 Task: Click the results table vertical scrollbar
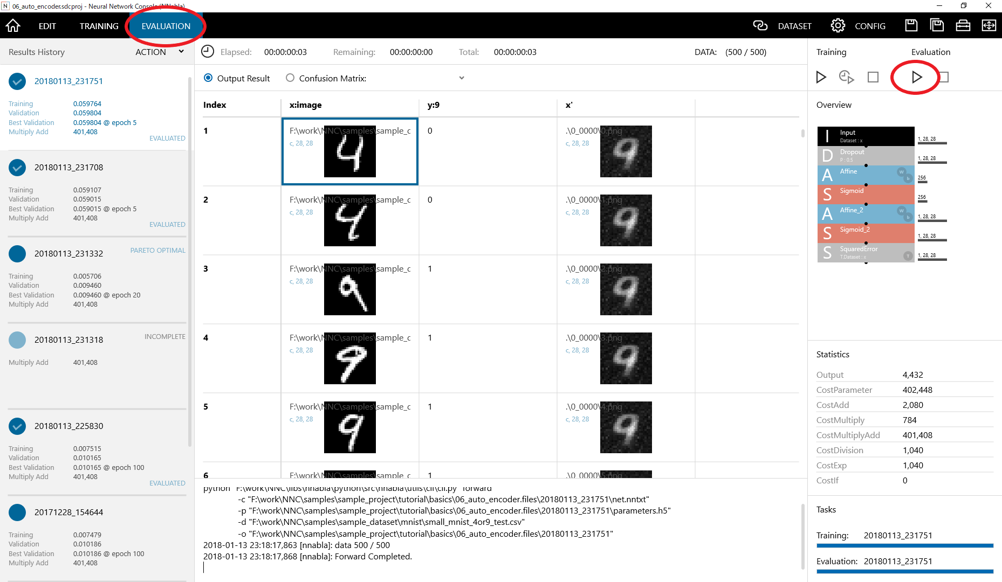(x=802, y=134)
